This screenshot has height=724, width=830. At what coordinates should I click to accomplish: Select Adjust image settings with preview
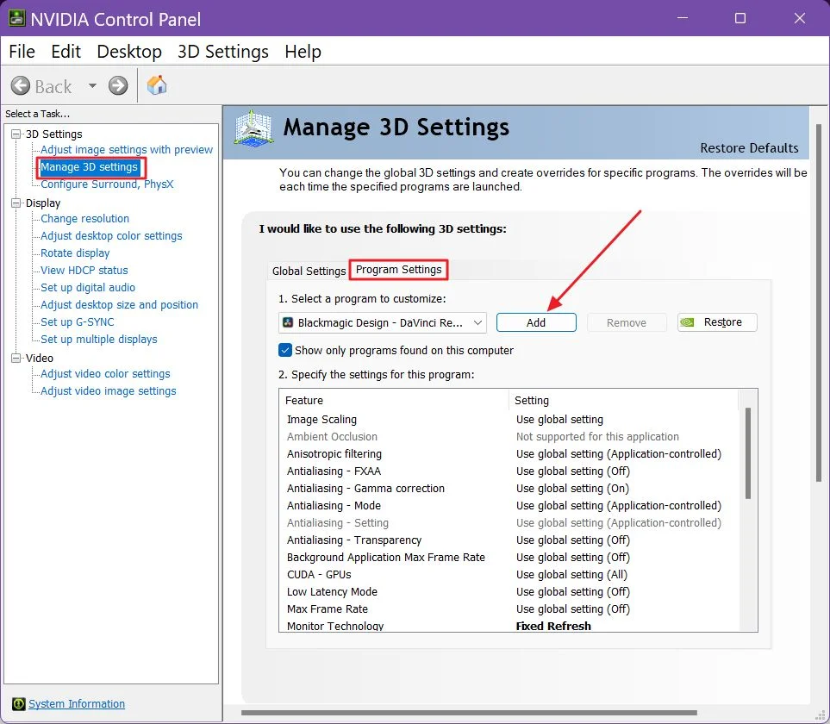click(x=127, y=150)
